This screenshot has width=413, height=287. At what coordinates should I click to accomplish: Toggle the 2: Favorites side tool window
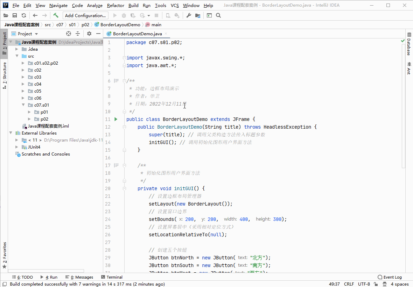4,255
